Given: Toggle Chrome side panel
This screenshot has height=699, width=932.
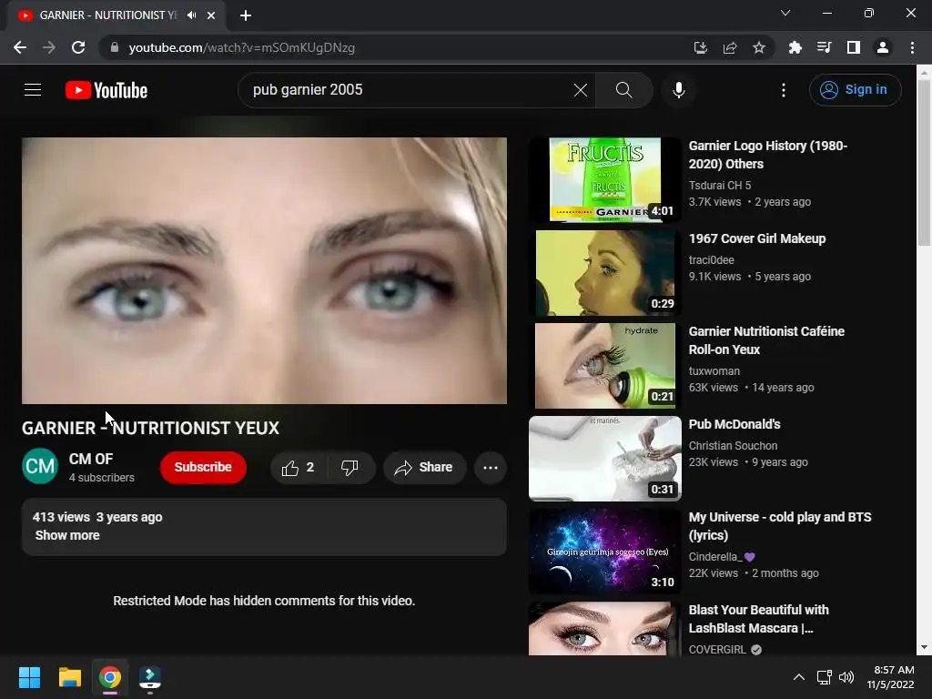Looking at the screenshot, I should (854, 47).
